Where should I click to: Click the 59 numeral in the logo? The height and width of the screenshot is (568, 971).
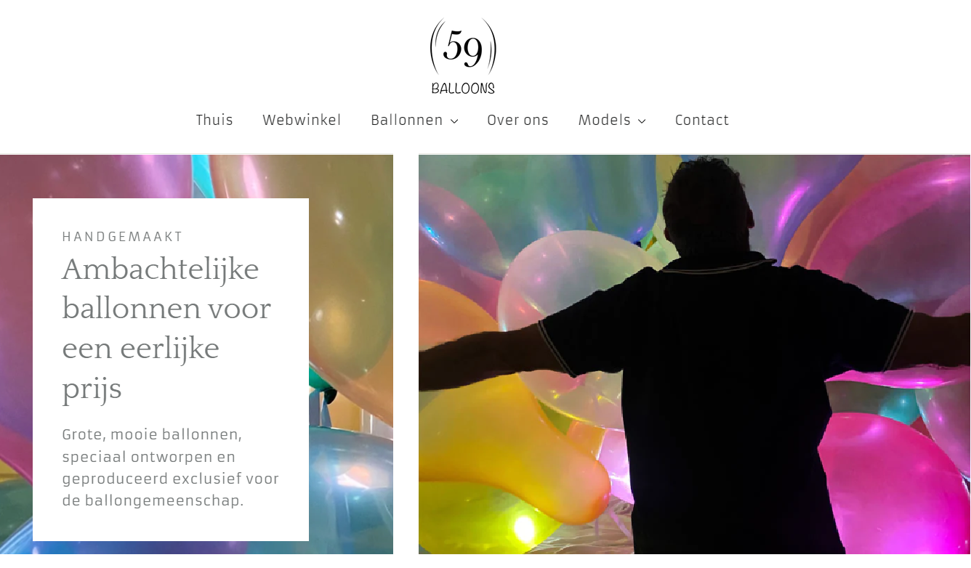[463, 49]
